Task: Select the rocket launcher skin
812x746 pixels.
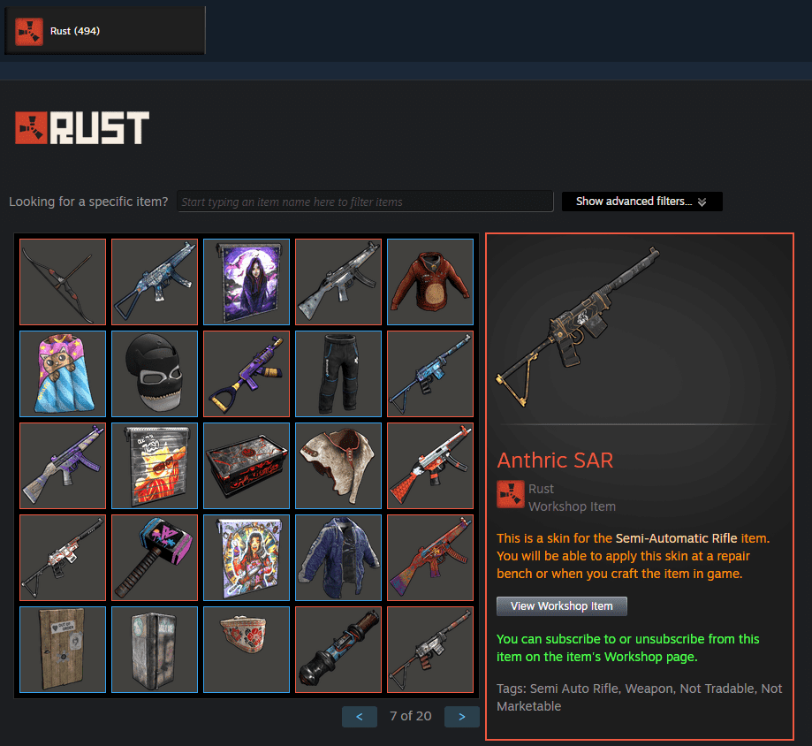Action: pos(338,650)
